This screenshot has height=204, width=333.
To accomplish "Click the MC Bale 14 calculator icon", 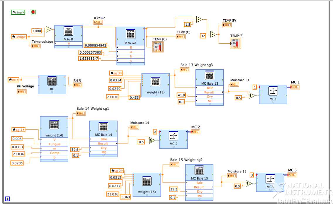I will (103, 127).
